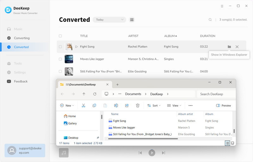Open the Today date filter dropdown

pos(109,20)
